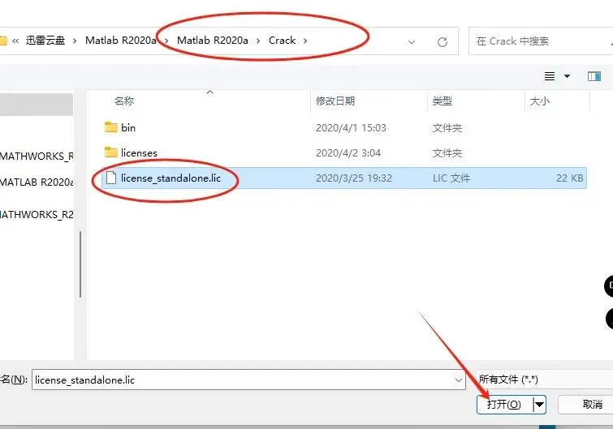
Task: Select the MATHWORKS_R2 sidebar item
Action: tap(37, 215)
